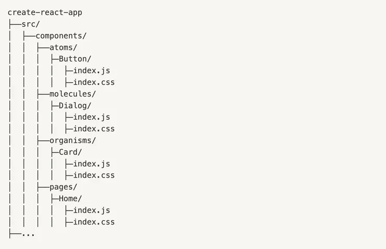The image size is (386, 249).
Task: Open the components/ folder line
Action: pyautogui.click(x=61, y=35)
